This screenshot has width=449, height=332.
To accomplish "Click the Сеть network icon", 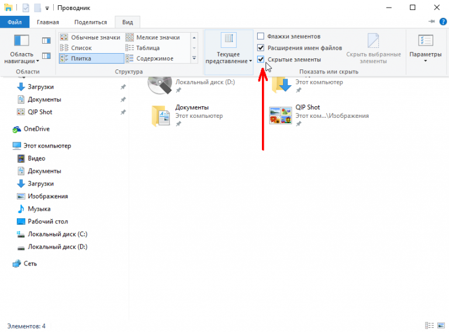I will 16,263.
